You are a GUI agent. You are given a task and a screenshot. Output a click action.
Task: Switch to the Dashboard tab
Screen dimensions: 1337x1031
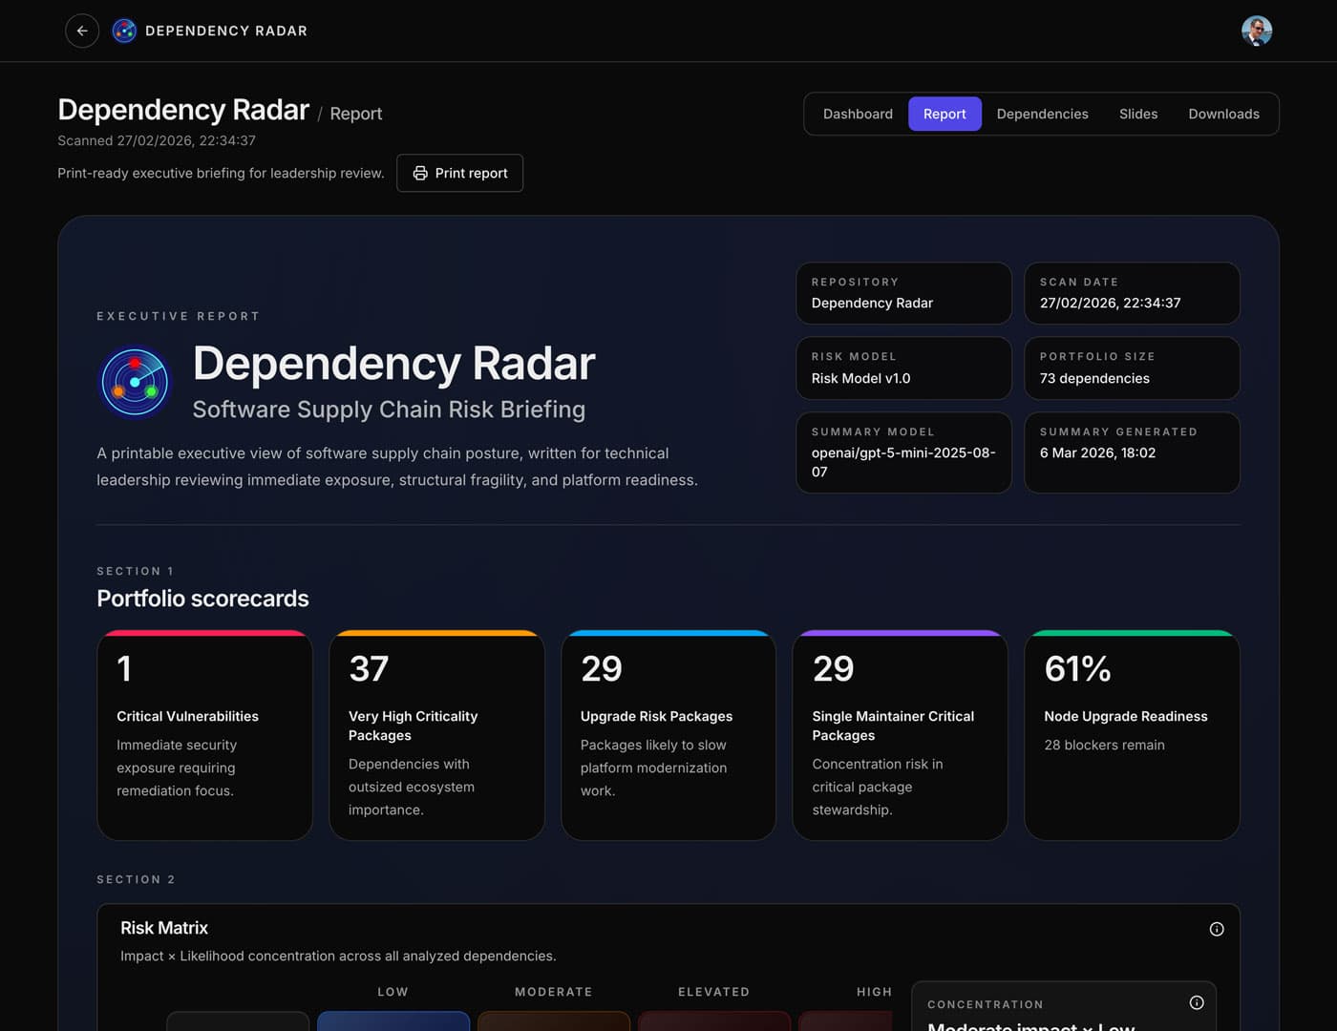tap(858, 114)
